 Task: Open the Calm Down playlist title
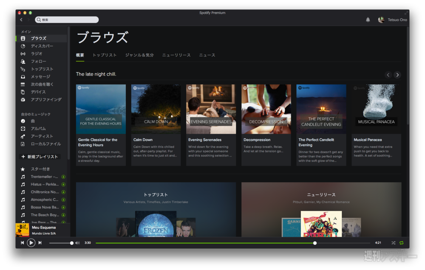click(x=143, y=140)
